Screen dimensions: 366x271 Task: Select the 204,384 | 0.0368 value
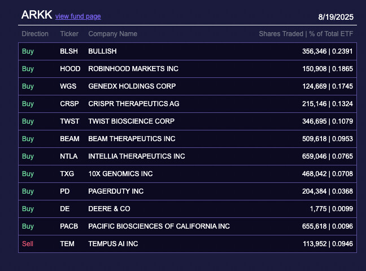(327, 191)
